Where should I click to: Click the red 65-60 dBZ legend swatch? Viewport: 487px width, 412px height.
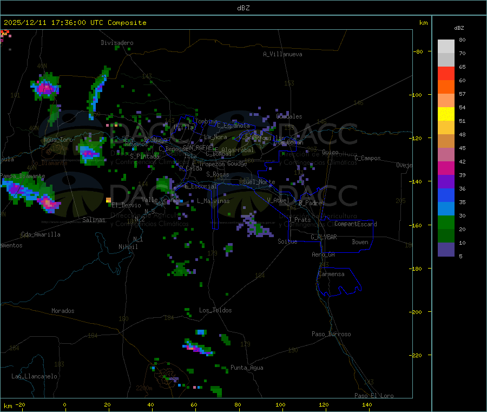(x=446, y=73)
